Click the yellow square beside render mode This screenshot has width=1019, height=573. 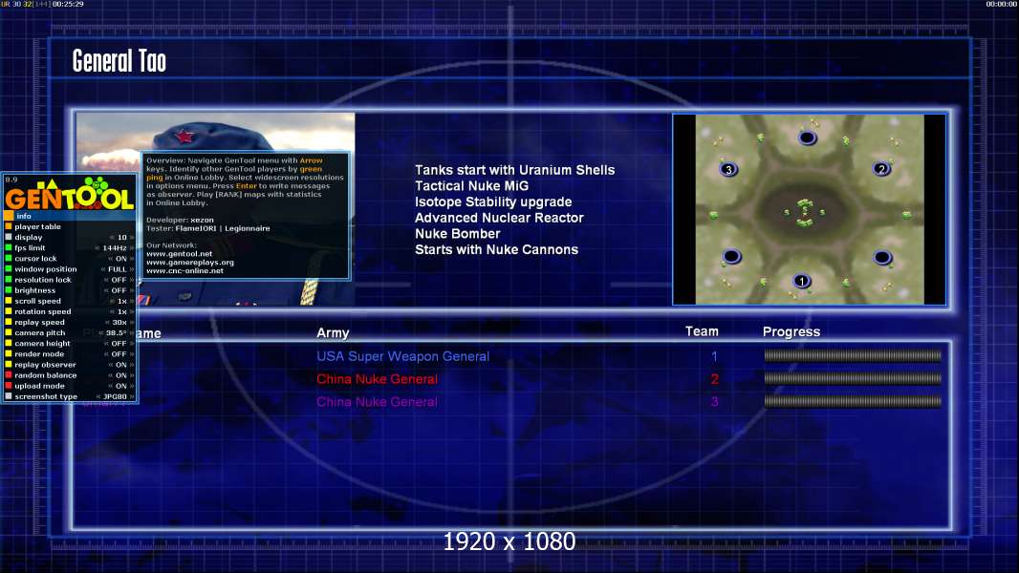click(x=9, y=354)
